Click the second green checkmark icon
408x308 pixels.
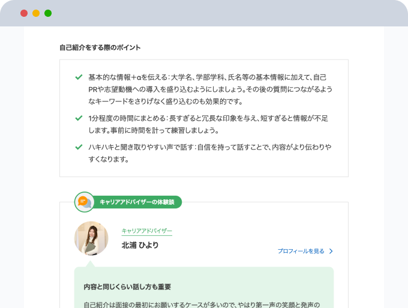point(79,118)
